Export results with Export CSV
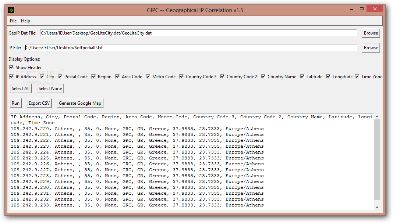 point(39,103)
